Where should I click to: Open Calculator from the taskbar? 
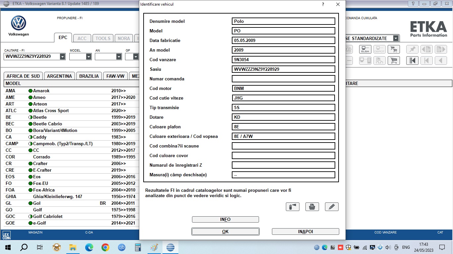(138, 247)
